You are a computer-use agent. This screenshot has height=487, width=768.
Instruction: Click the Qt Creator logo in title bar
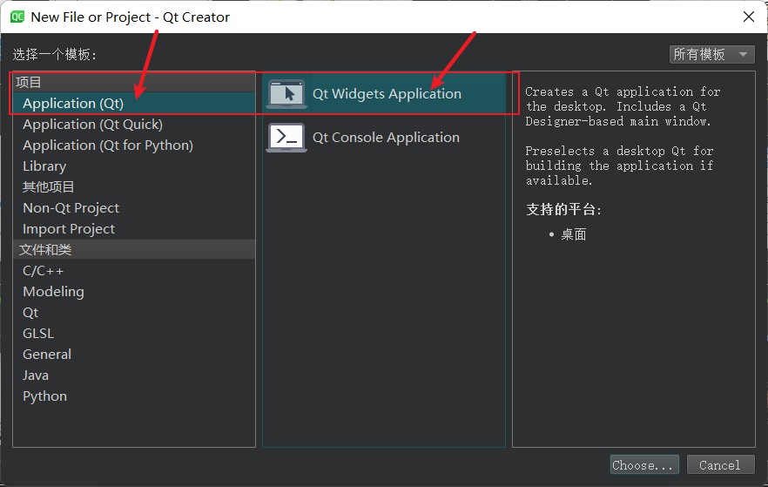point(17,17)
